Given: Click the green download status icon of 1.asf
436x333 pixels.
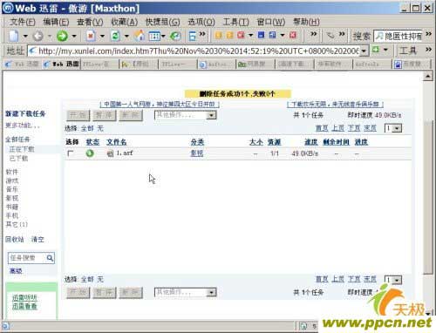Looking at the screenshot, I should tap(90, 153).
